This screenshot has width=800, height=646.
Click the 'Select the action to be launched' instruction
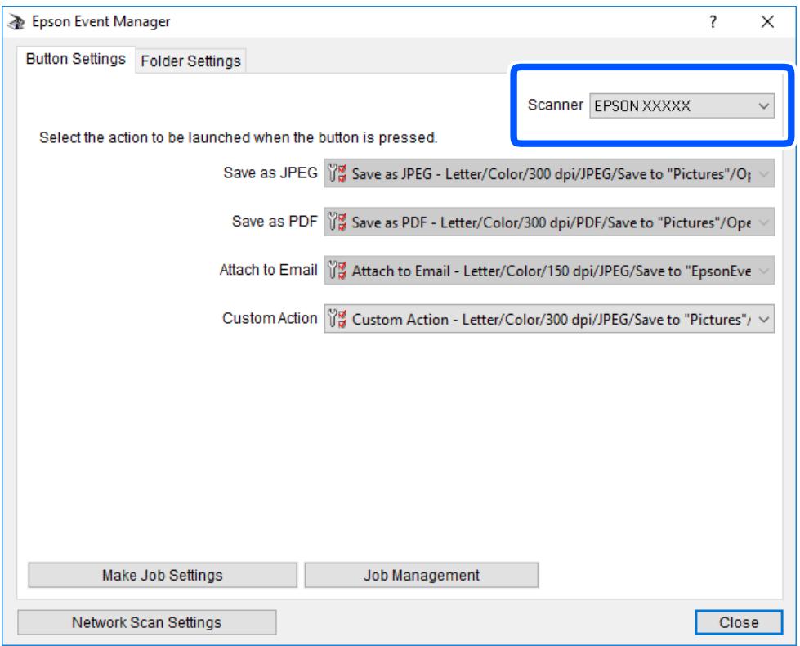[239, 137]
